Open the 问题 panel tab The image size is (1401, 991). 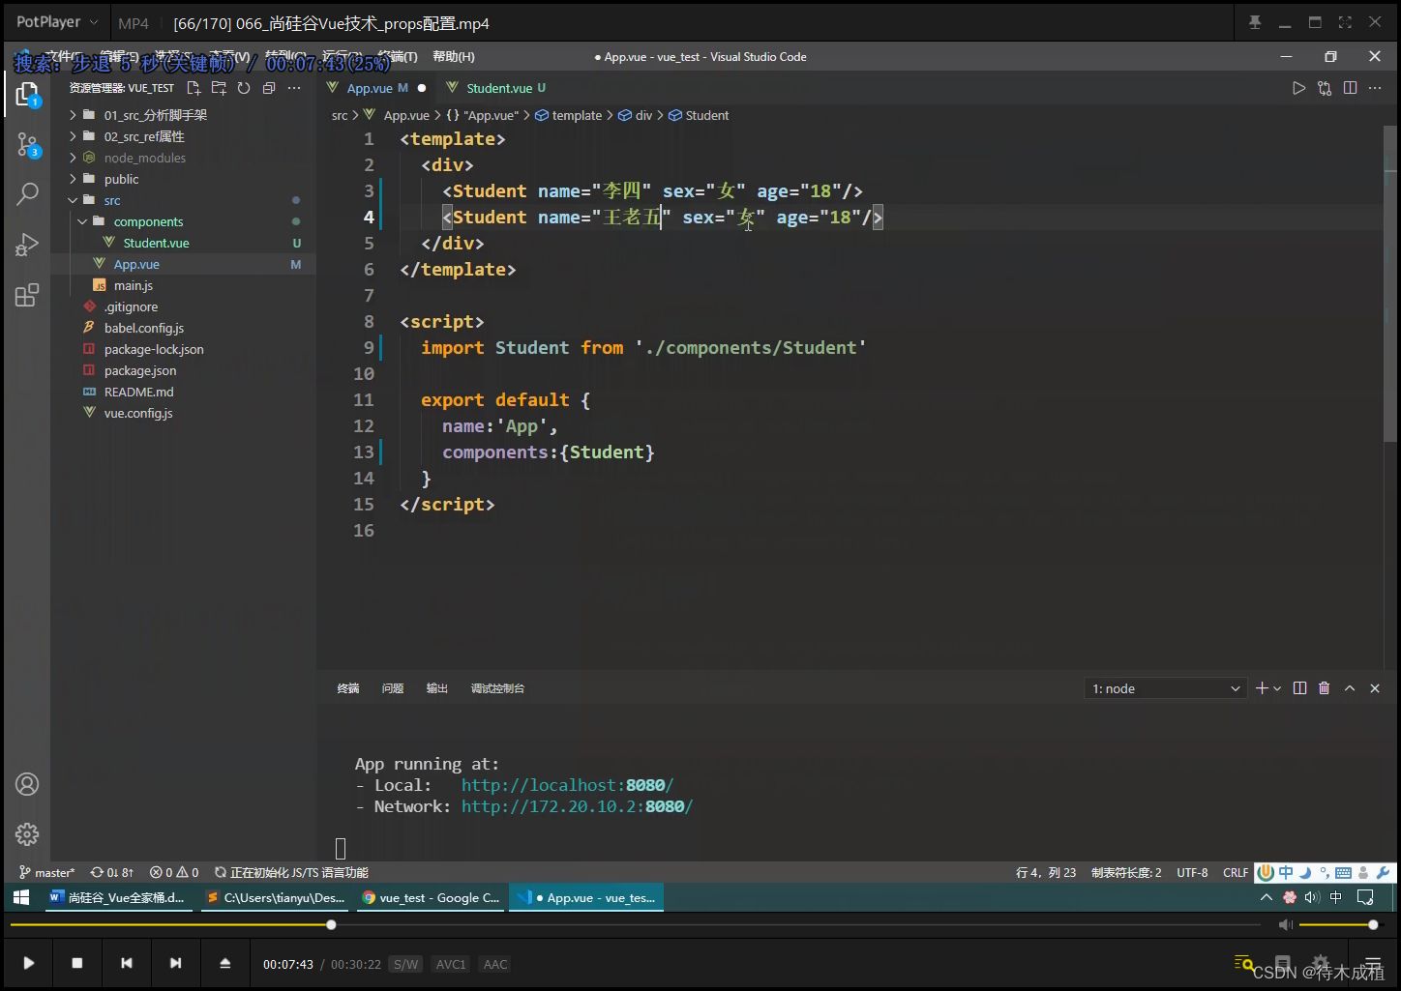tap(393, 688)
